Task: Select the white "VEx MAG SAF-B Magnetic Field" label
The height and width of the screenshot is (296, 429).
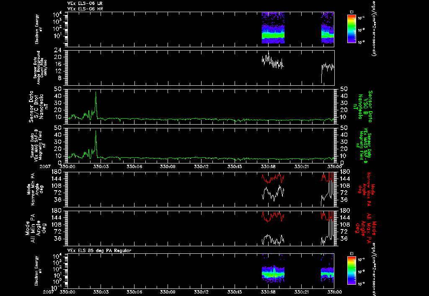Action: click(38, 145)
